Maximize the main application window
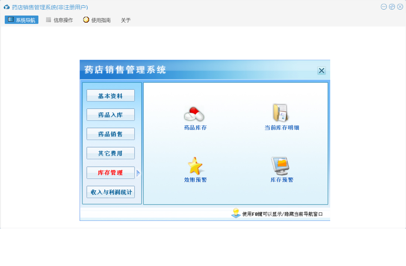This screenshot has height=266, width=406. coord(392,7)
